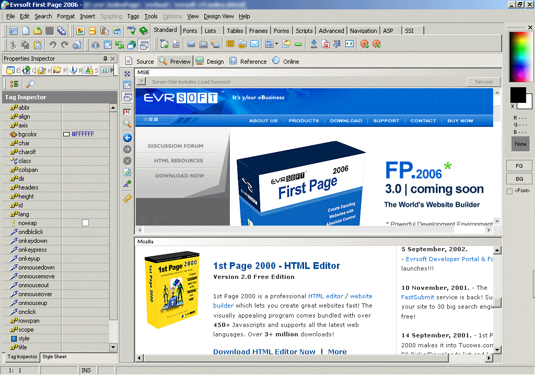Switch to the Source view tab
The image size is (535, 375).
point(140,61)
